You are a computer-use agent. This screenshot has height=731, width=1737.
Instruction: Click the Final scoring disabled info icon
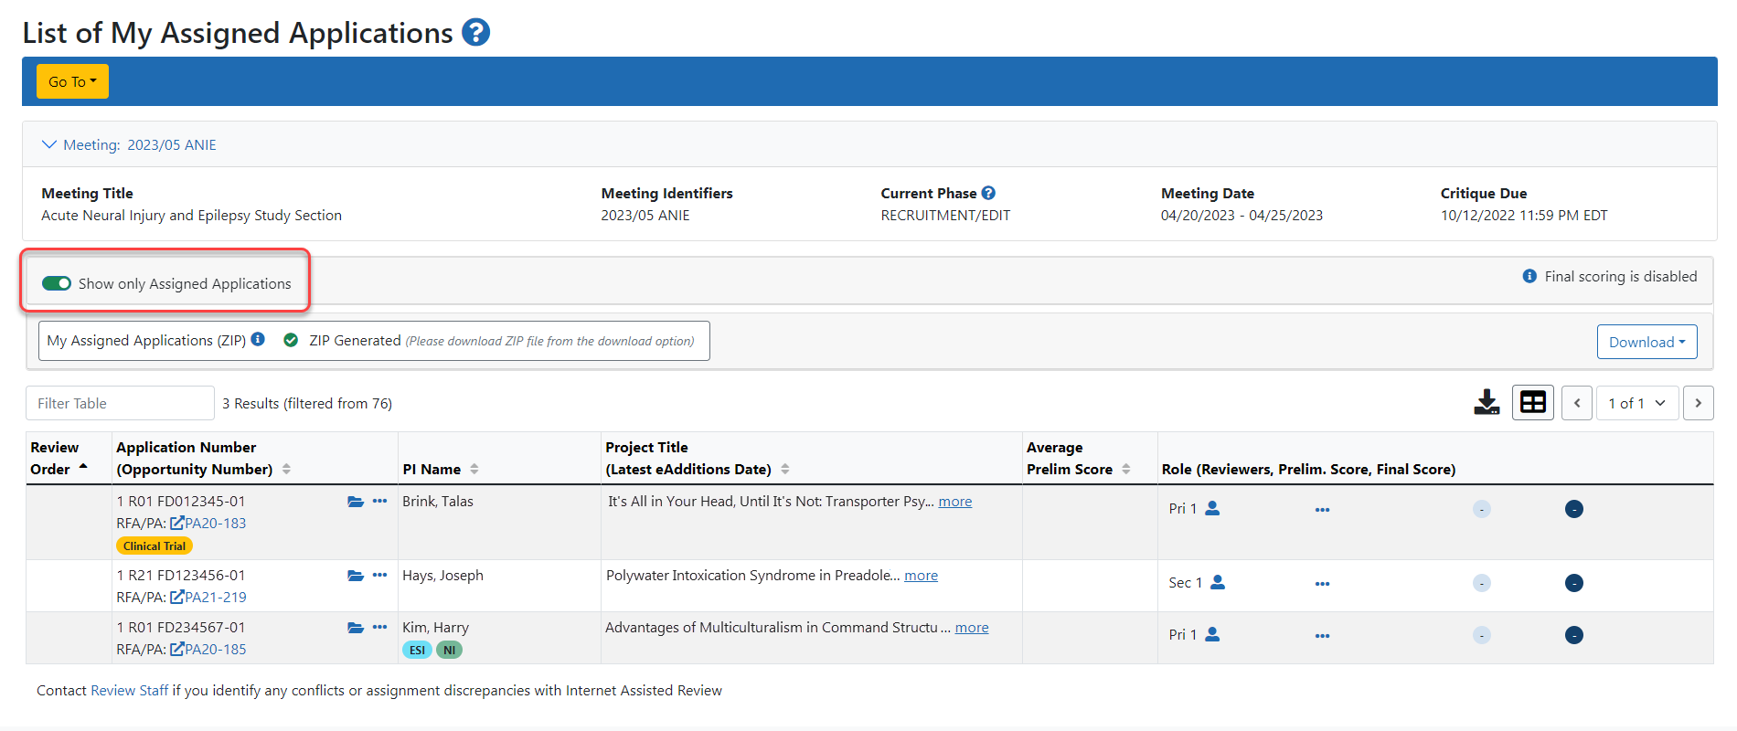(1529, 276)
